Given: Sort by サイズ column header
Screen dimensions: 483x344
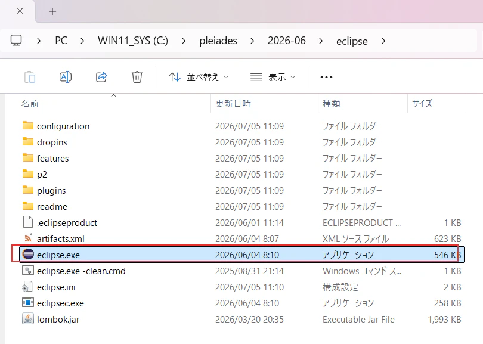Looking at the screenshot, I should point(422,104).
